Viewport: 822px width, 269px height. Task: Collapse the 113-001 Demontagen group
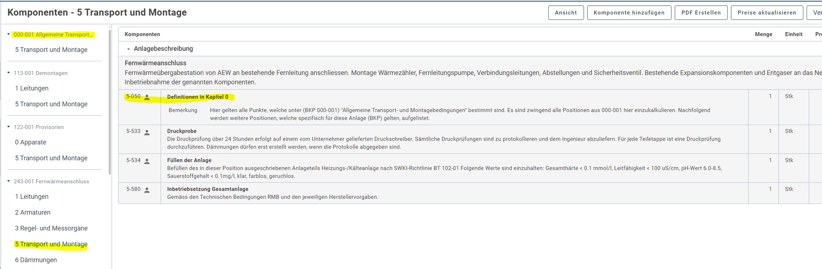coord(9,73)
